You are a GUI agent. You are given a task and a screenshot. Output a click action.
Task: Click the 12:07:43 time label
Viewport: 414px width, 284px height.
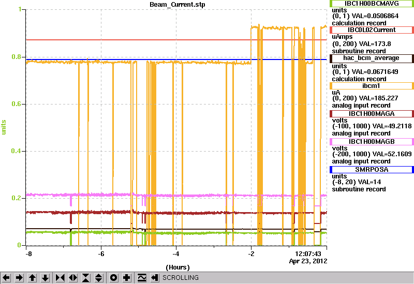point(308,254)
